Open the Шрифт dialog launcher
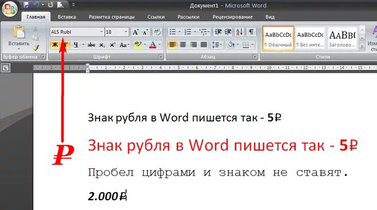The width and height of the screenshot is (377, 210). (160, 56)
